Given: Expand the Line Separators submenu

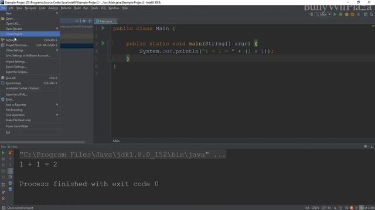Looking at the screenshot, I should click(x=30, y=115).
